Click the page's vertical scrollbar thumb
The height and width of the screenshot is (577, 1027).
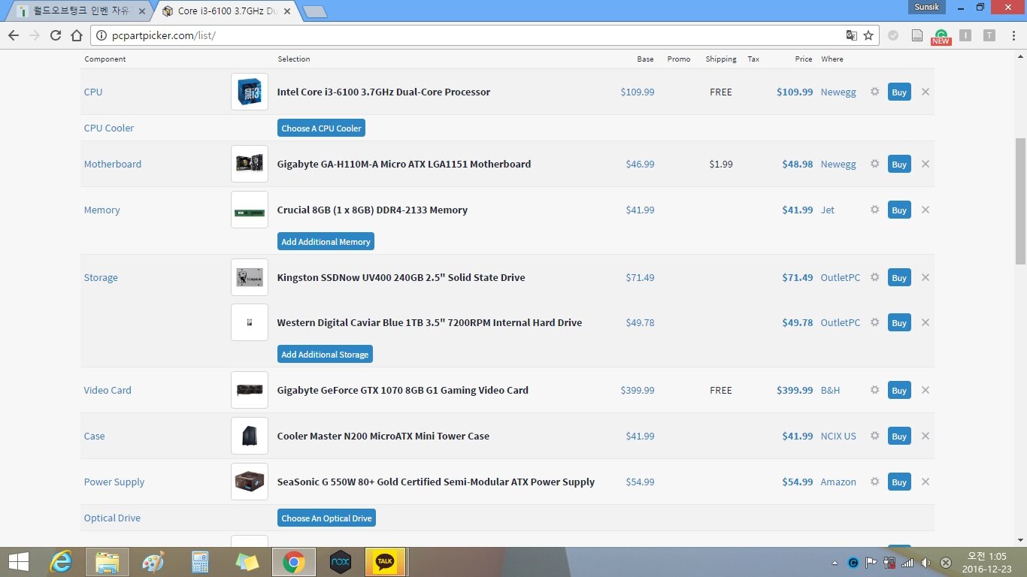point(1020,201)
